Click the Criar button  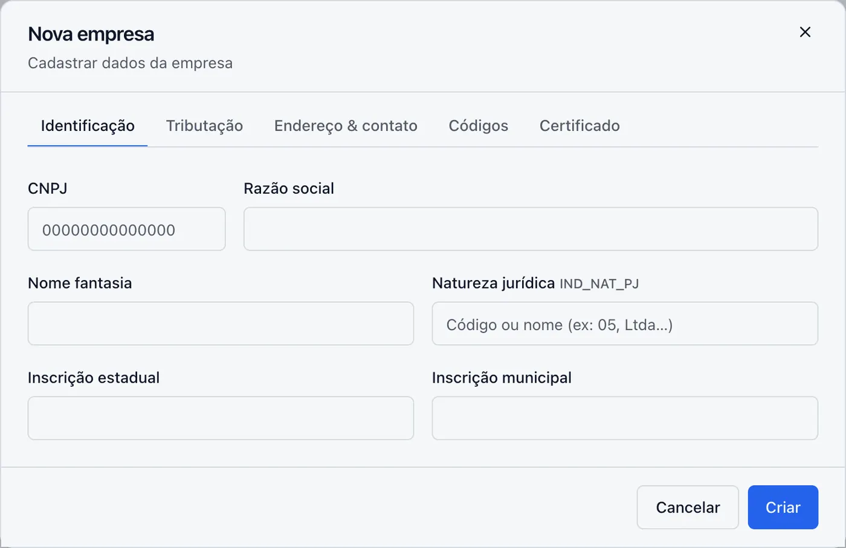[783, 508]
